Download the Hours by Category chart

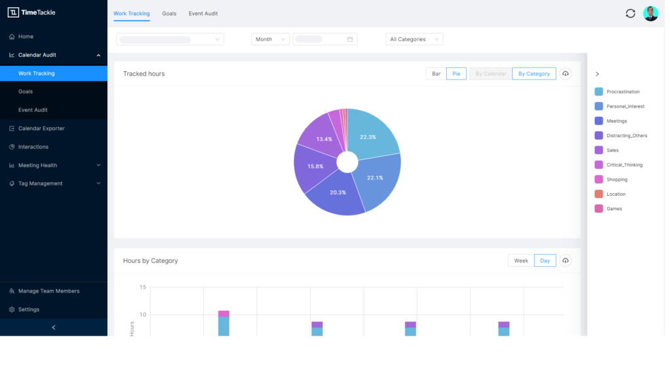(565, 260)
